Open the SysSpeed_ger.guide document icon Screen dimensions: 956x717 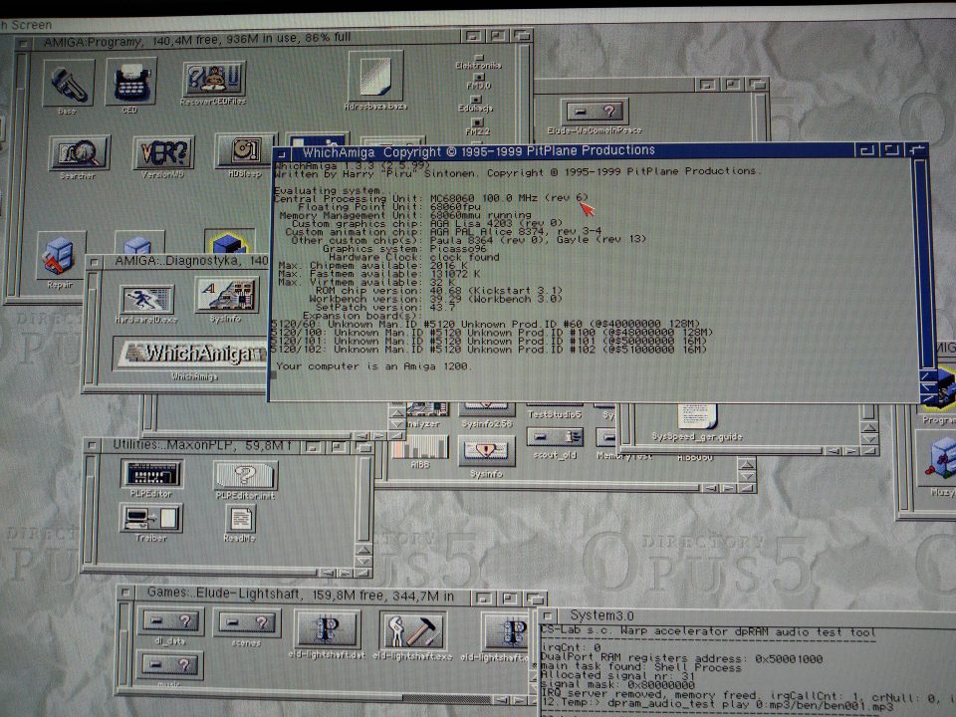(697, 416)
